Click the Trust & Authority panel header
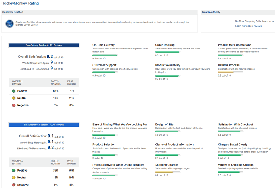The width and height of the screenshot is (275, 188). point(211,12)
